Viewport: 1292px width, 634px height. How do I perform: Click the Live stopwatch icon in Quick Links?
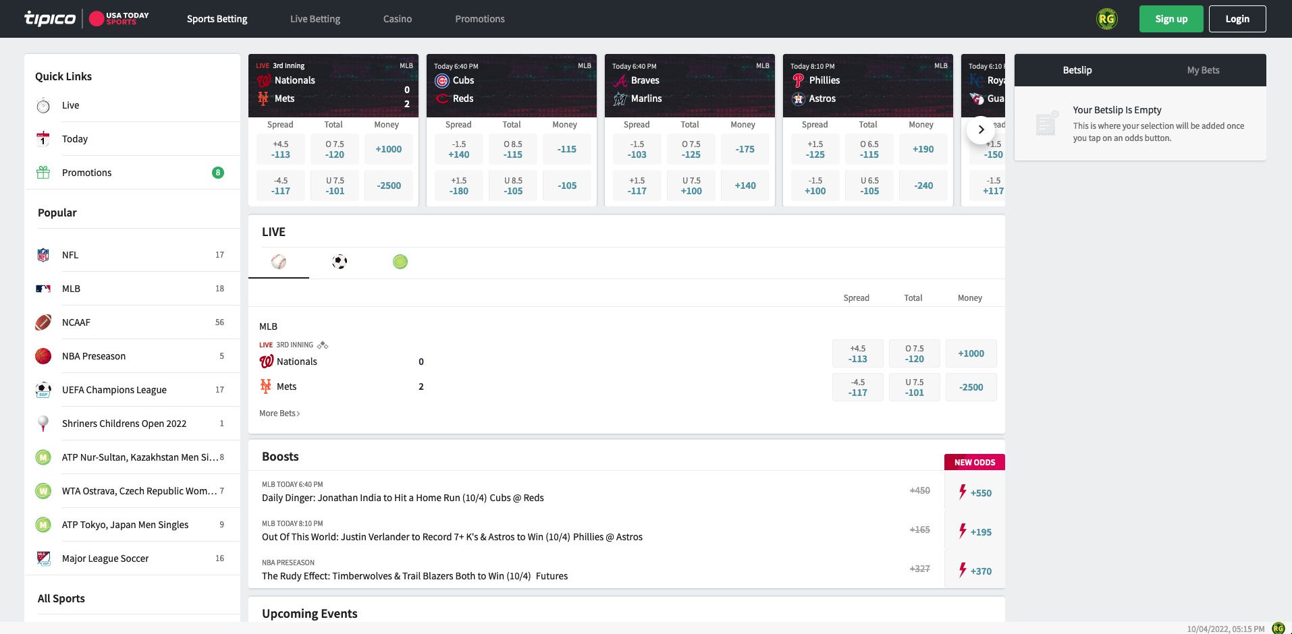coord(43,105)
